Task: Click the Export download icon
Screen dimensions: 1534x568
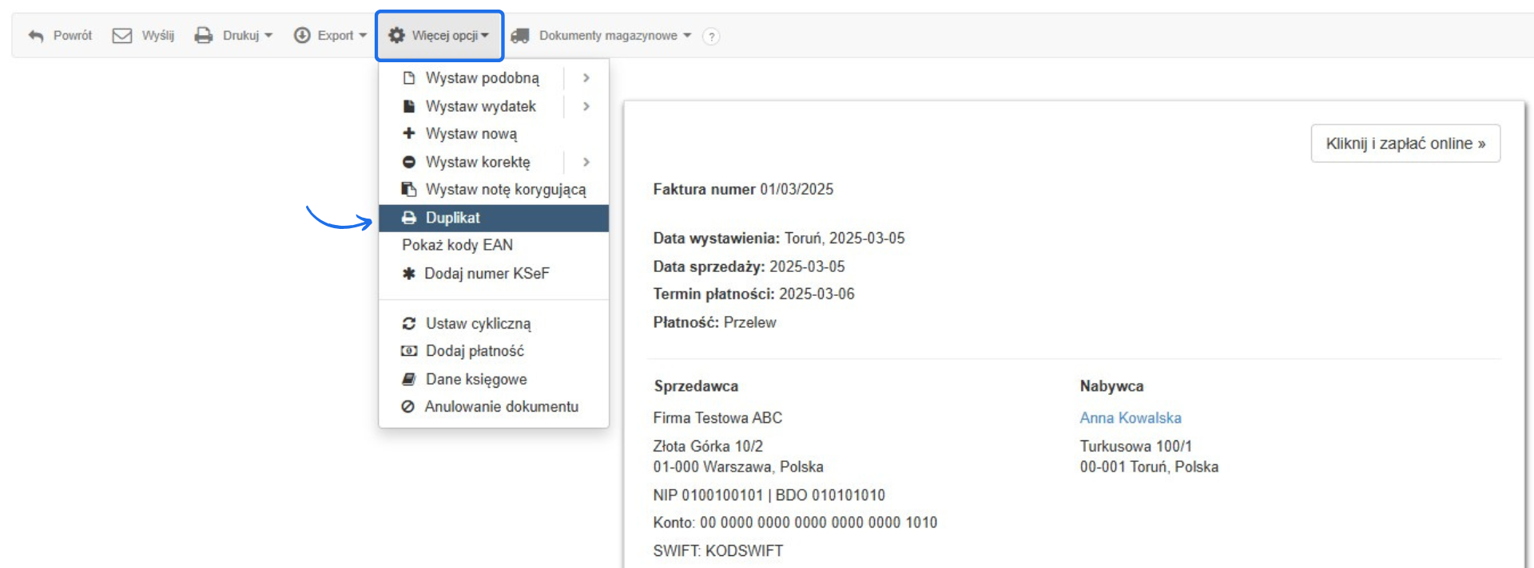Action: pyautogui.click(x=302, y=35)
